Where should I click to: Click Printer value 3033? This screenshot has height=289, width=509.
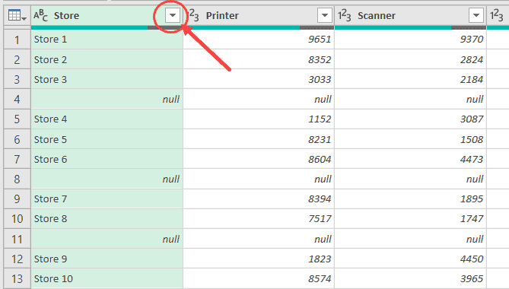259,79
